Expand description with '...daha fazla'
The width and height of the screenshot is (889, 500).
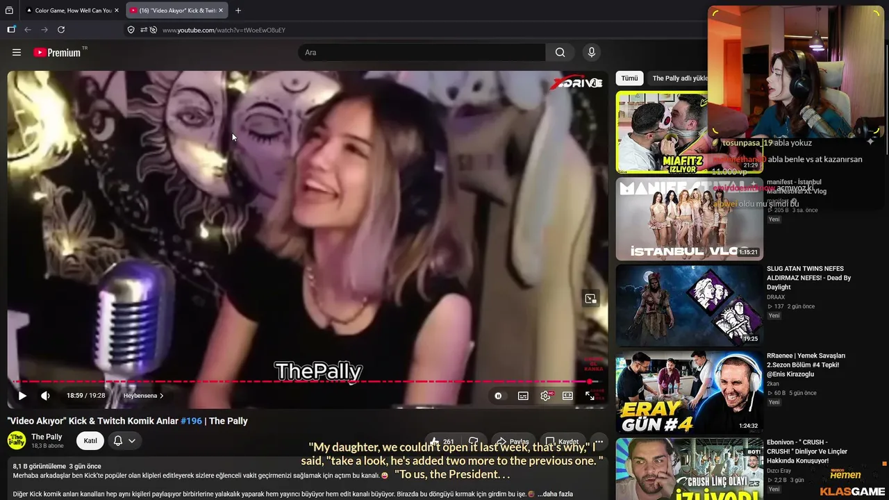pos(556,494)
